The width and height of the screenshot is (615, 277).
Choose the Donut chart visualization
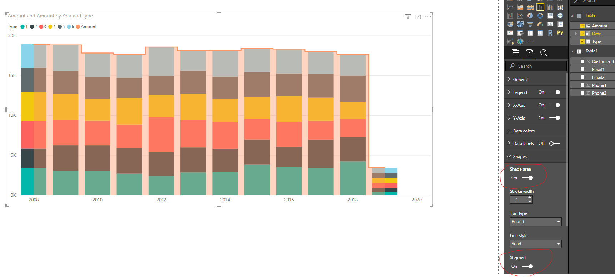coord(540,16)
